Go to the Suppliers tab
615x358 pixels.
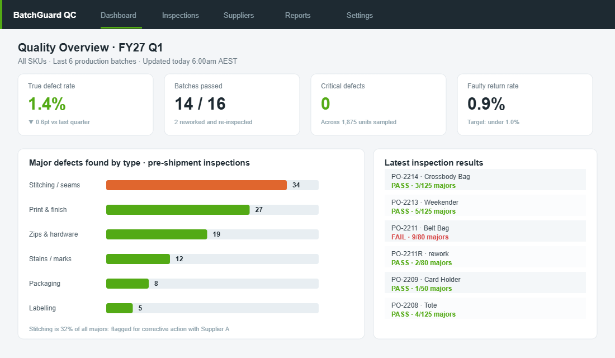click(239, 15)
